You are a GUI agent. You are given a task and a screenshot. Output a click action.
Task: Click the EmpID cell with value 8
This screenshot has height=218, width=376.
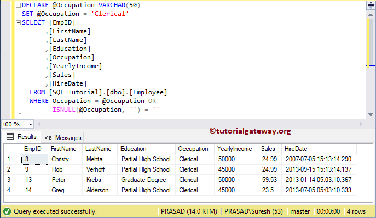[34, 159]
